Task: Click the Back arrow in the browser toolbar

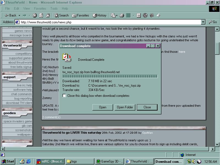Action: point(10,15)
